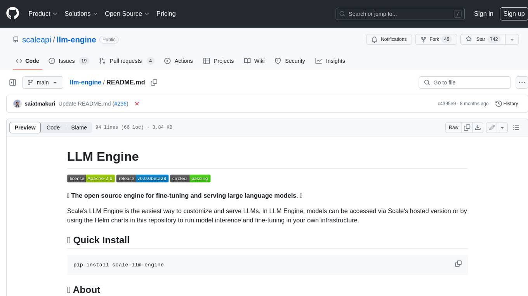
Task: Open the star lists dropdown arrow
Action: point(512,39)
